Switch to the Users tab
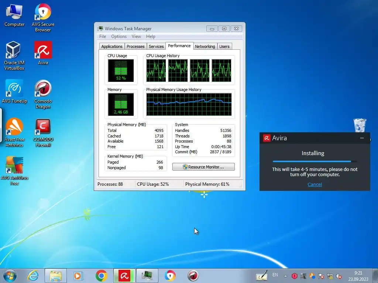The width and height of the screenshot is (378, 283). click(224, 46)
